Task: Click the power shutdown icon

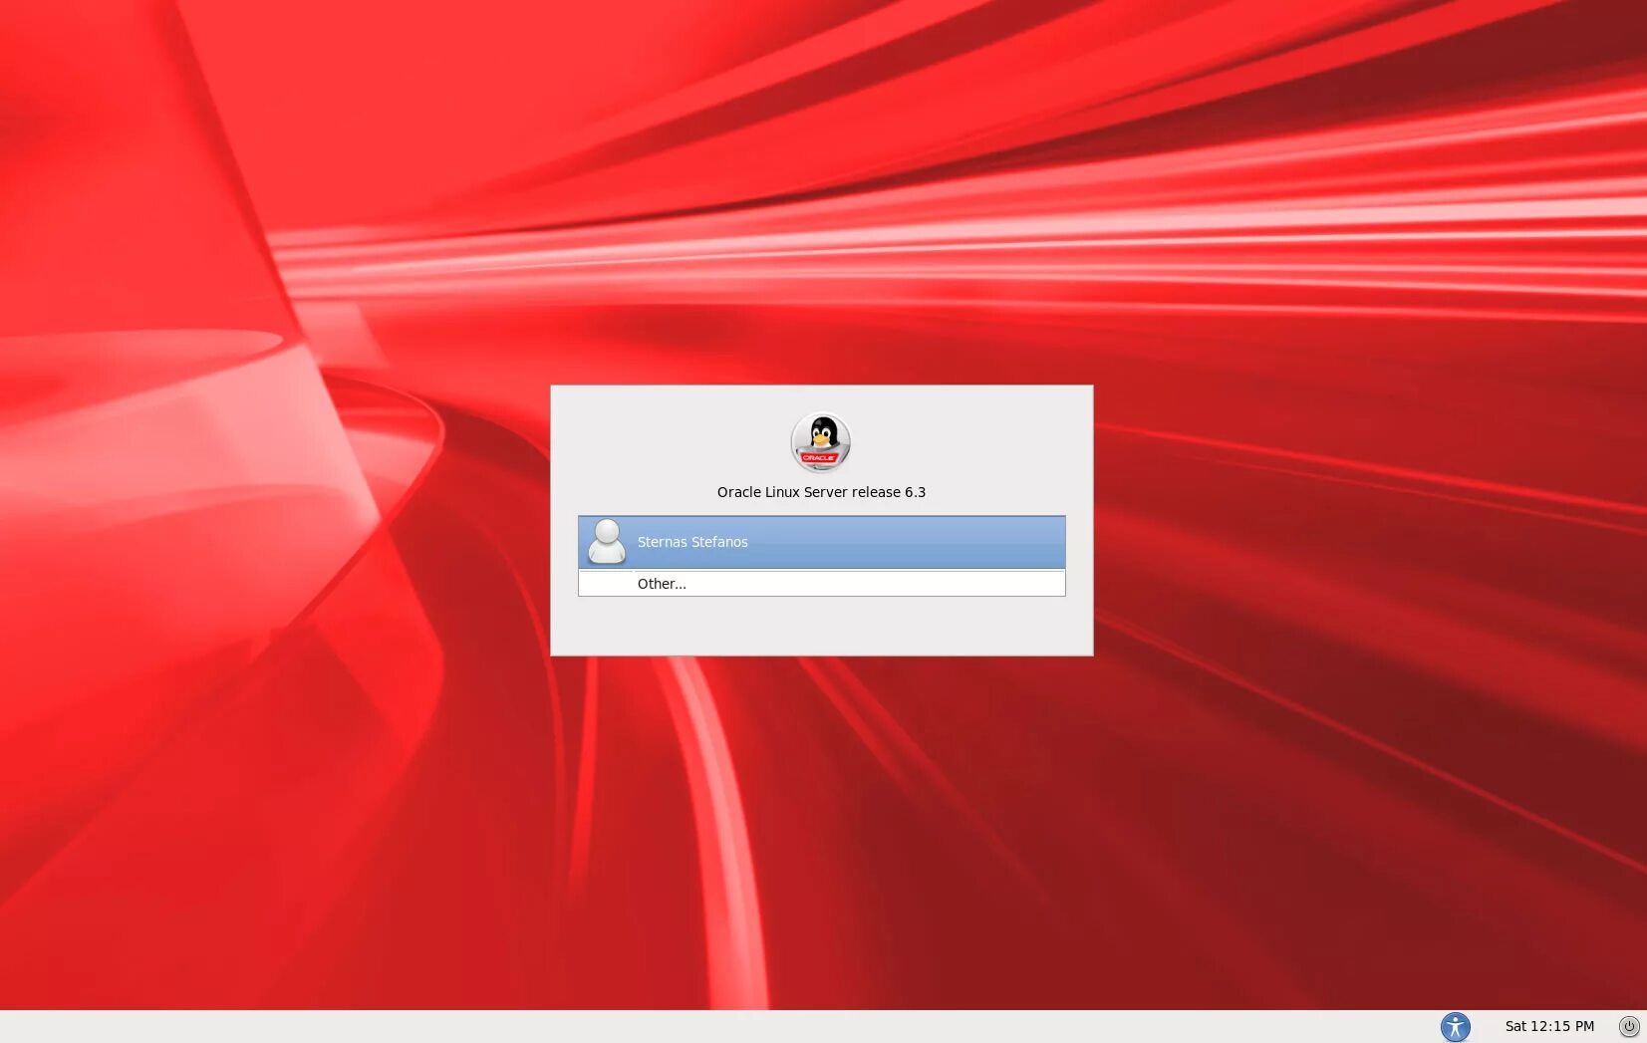Action: [x=1629, y=1026]
